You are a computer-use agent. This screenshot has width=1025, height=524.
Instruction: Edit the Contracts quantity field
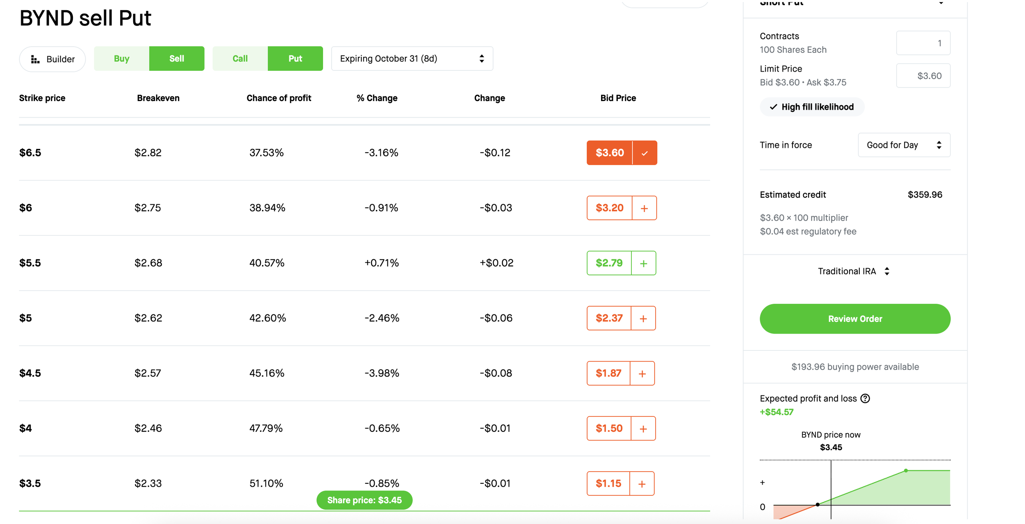(x=923, y=43)
